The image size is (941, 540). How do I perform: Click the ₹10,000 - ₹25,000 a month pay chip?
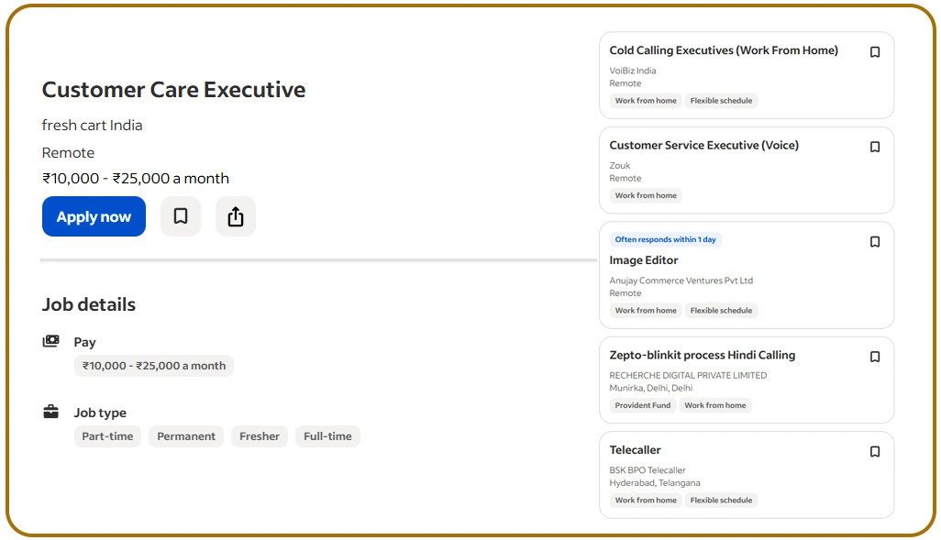(x=154, y=366)
